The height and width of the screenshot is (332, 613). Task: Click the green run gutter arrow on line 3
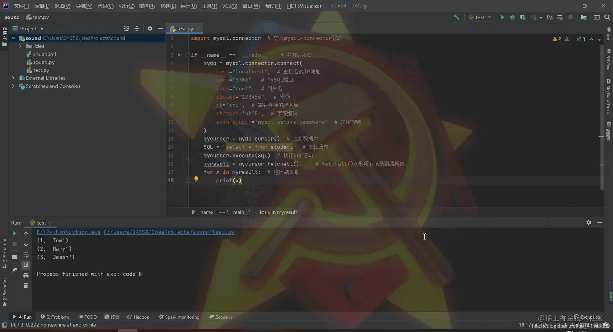tap(179, 55)
